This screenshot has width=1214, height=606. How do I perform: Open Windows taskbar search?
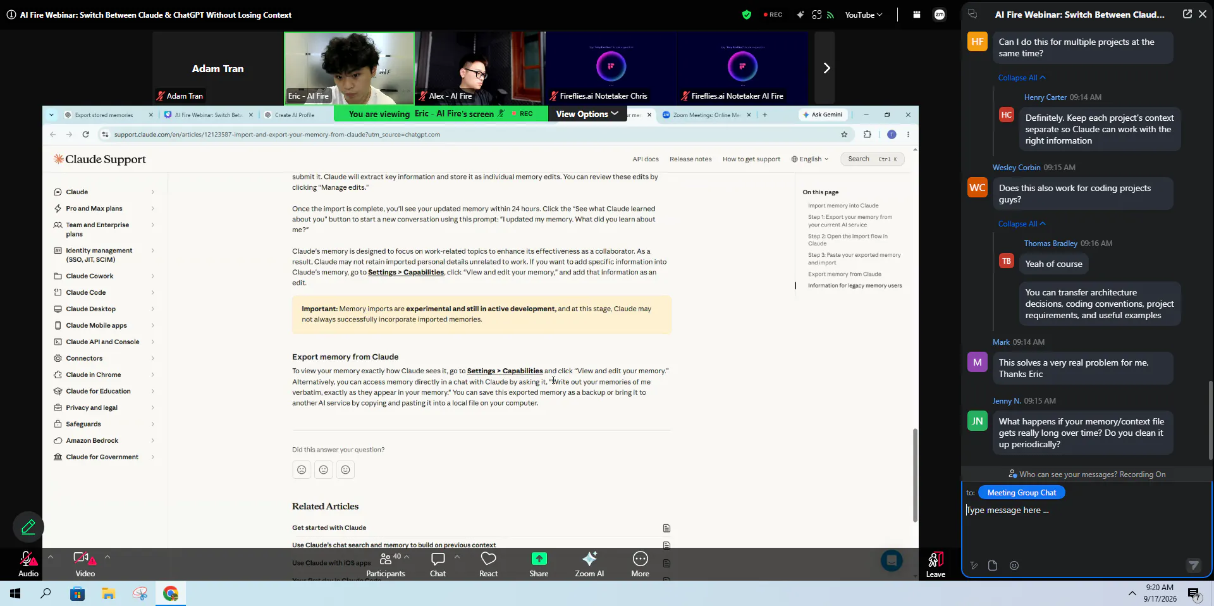pos(46,593)
